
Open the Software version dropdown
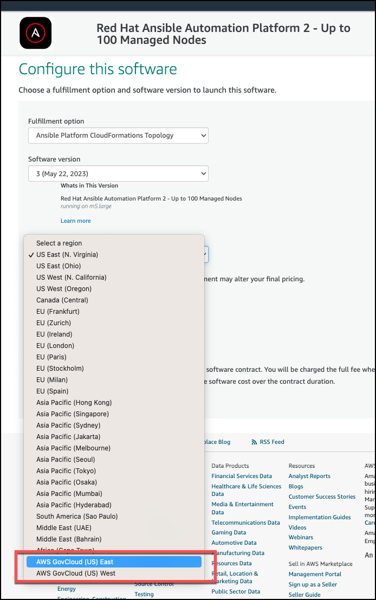[x=118, y=174]
